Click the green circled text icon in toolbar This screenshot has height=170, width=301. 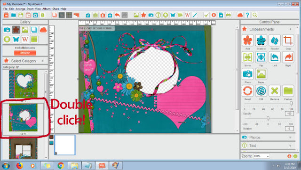click(158, 15)
